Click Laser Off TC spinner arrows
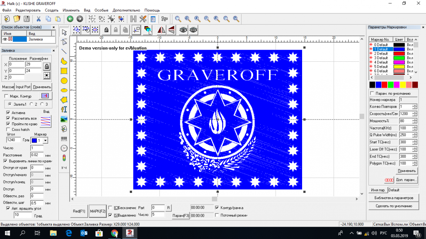The height and width of the screenshot is (239, 426). click(x=415, y=149)
